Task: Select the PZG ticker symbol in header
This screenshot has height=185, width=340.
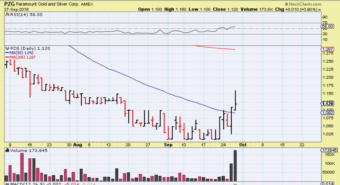Action: pos(10,4)
